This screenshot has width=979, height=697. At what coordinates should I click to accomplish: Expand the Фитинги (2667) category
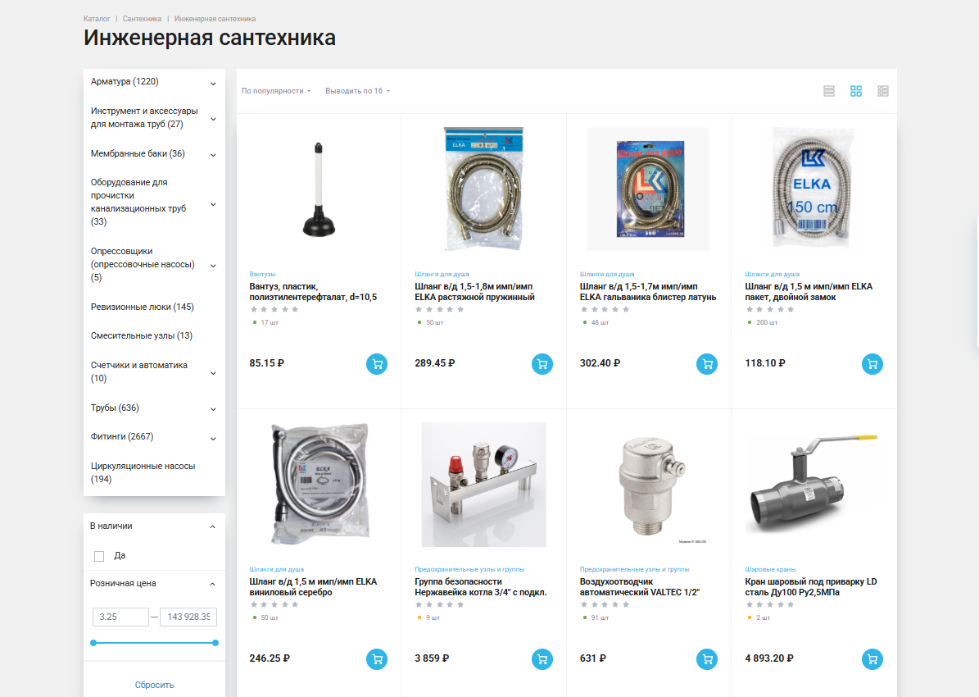(x=213, y=438)
